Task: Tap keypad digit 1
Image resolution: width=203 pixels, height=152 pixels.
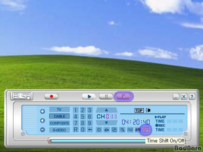Action: (76, 110)
